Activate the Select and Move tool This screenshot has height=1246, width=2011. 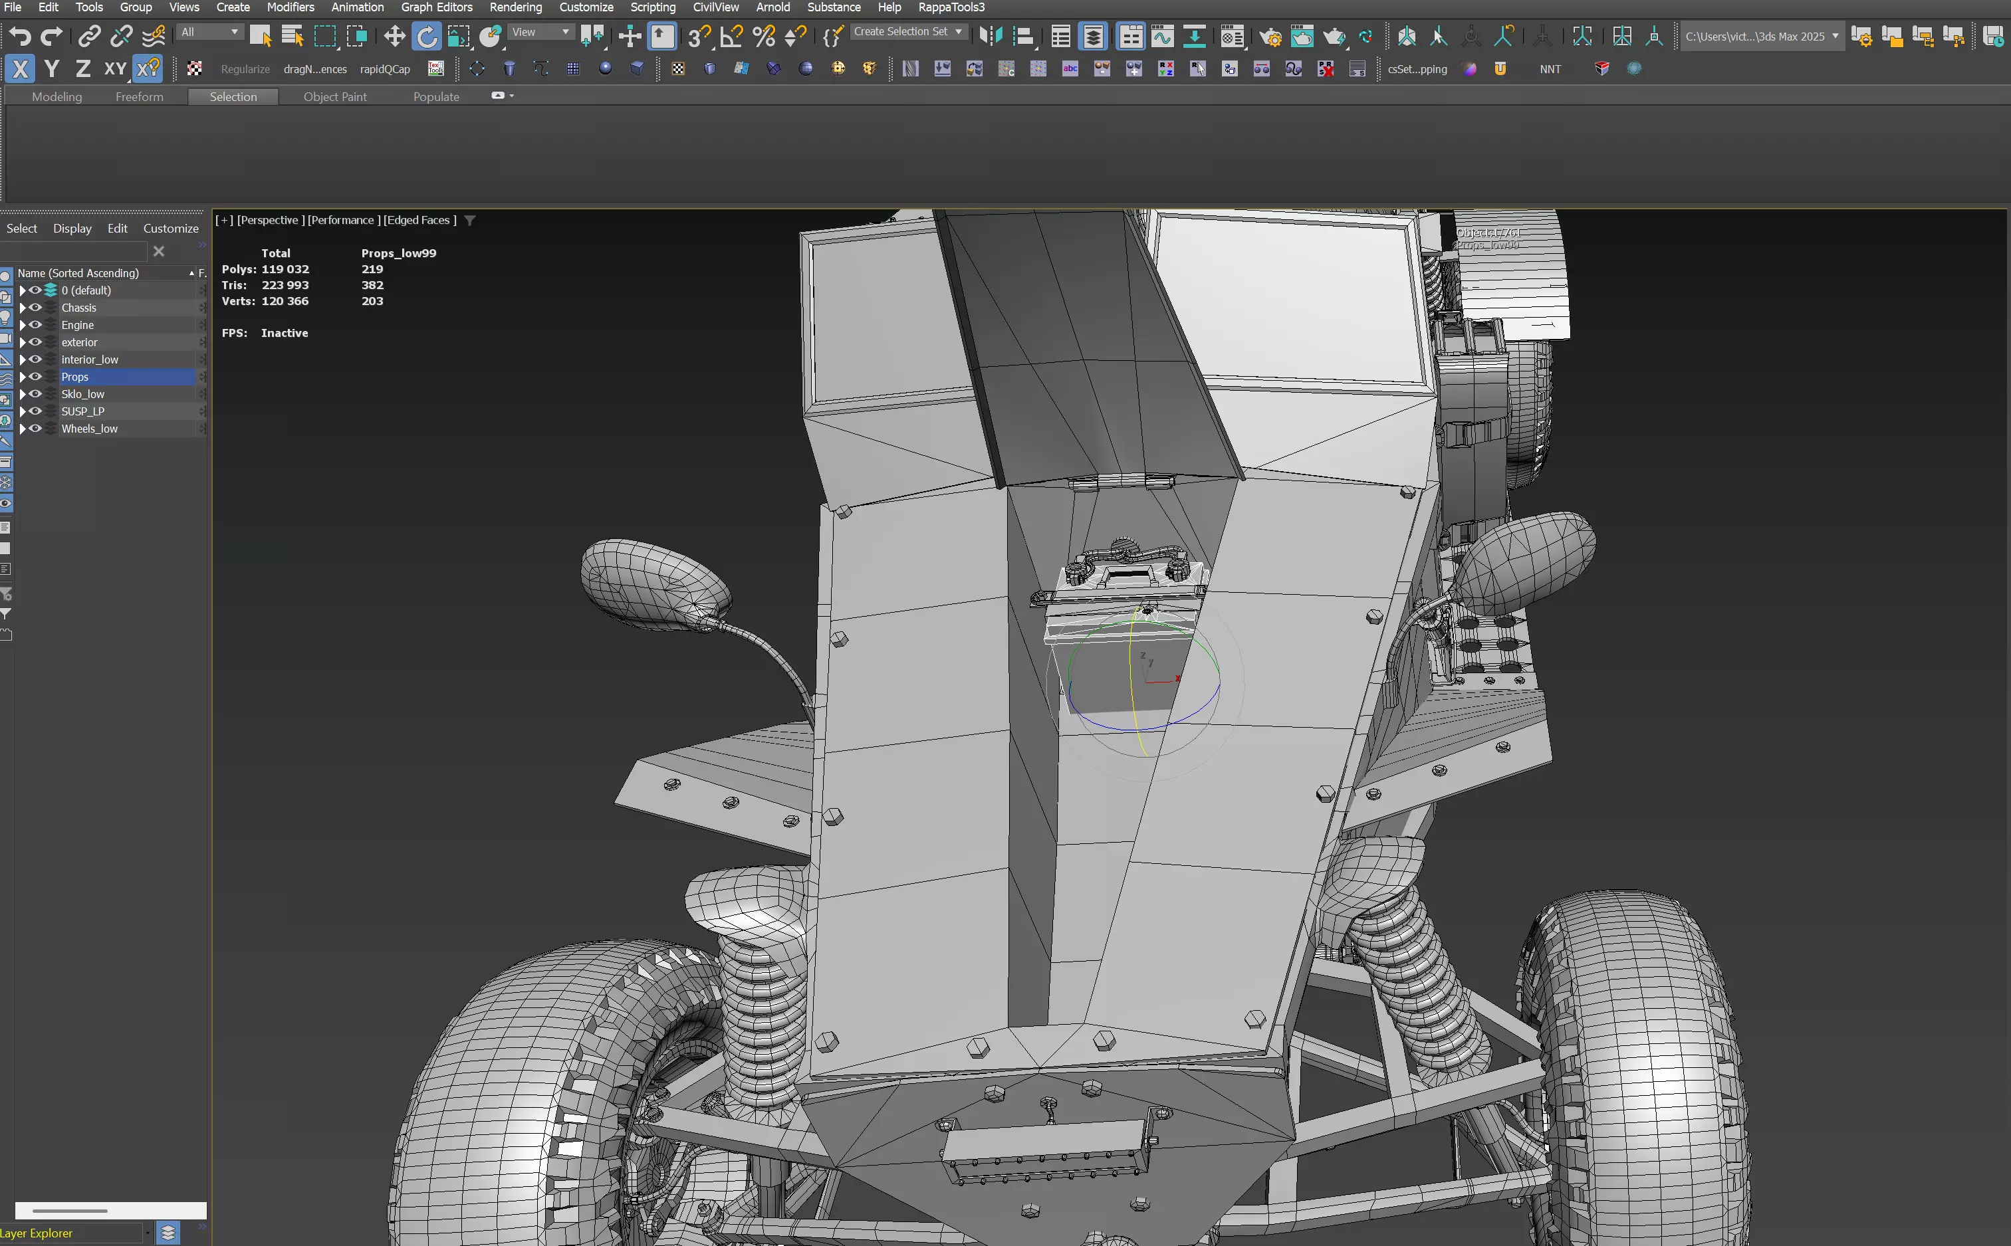(394, 37)
